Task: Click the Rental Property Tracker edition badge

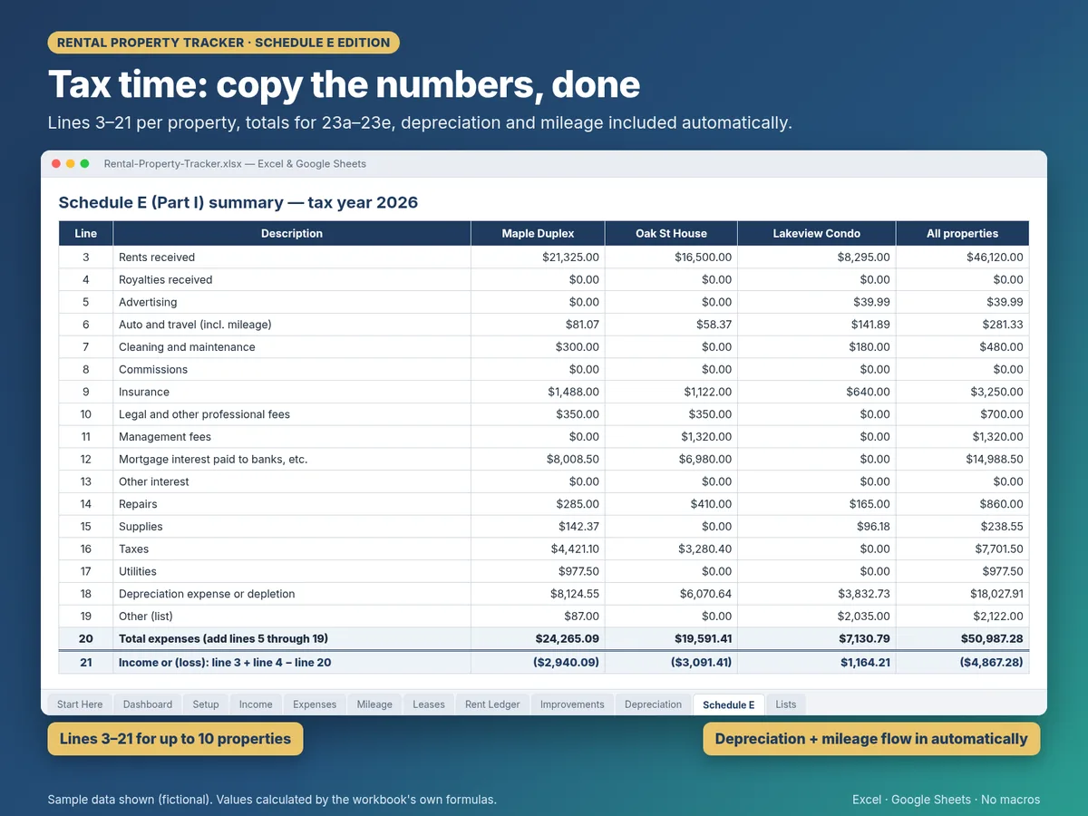Action: pyautogui.click(x=223, y=43)
